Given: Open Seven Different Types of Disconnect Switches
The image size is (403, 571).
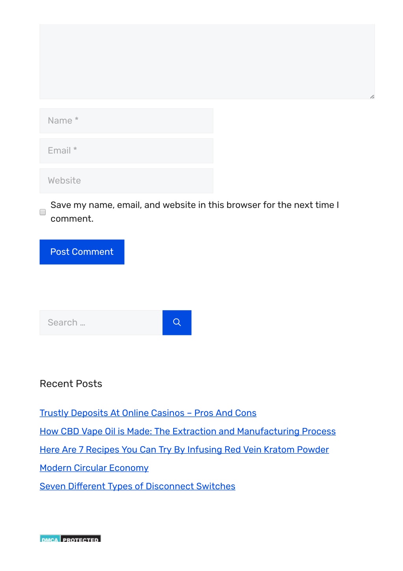Looking at the screenshot, I should coord(137,486).
